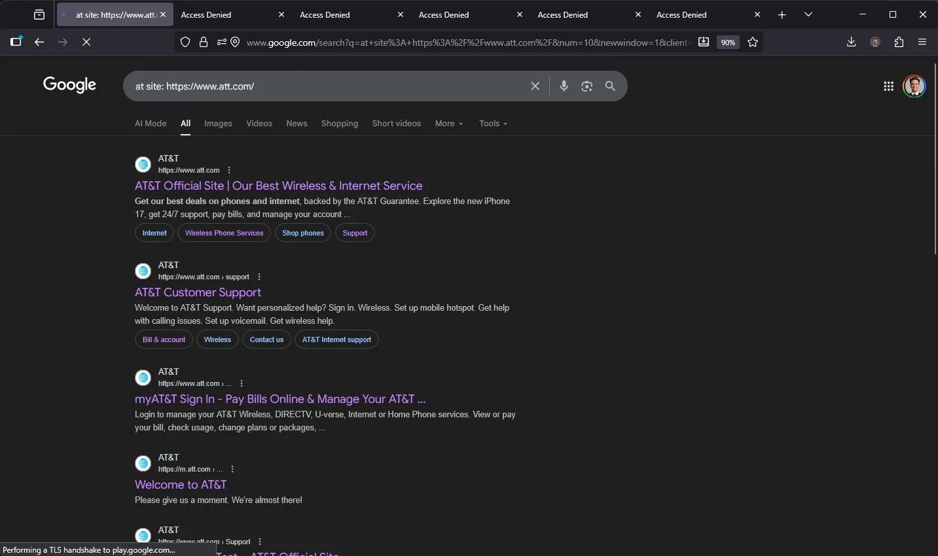This screenshot has width=938, height=556.
Task: Select the Short videos tab
Action: [397, 124]
